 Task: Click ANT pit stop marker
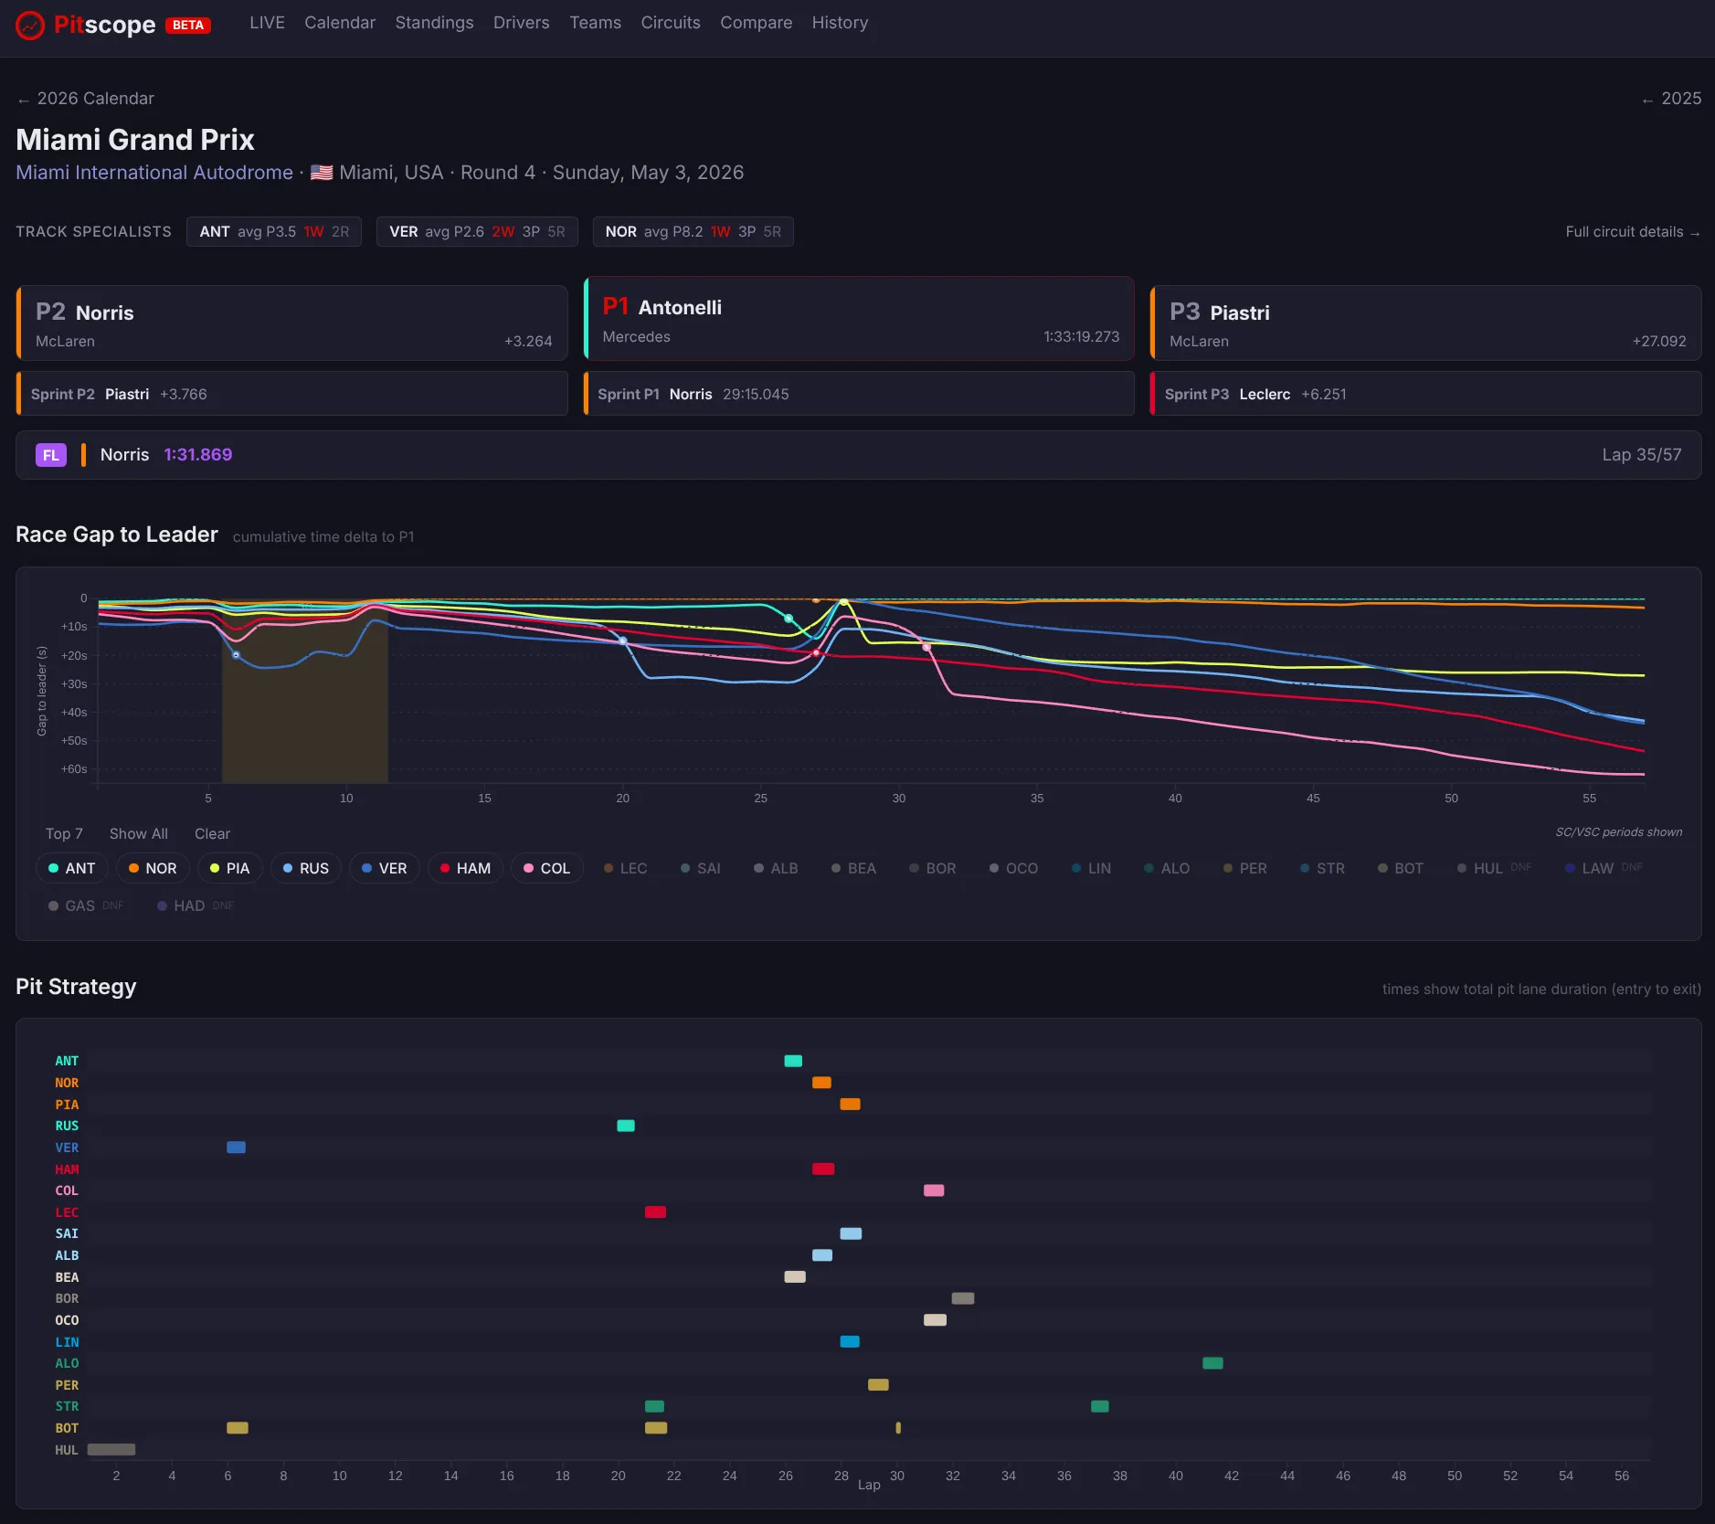coord(793,1061)
